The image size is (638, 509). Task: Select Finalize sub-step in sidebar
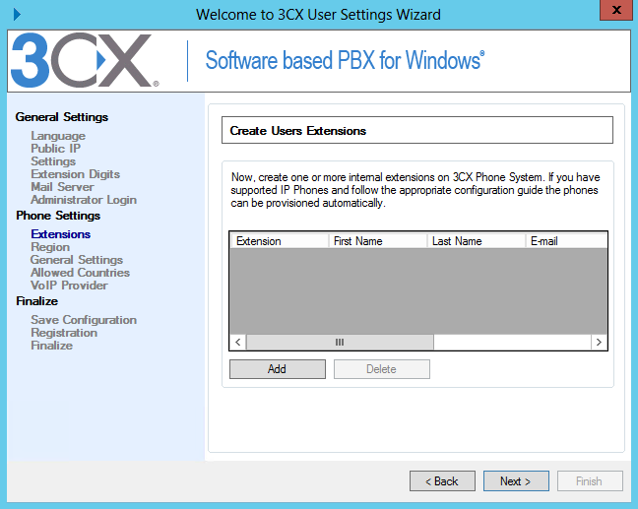point(52,346)
